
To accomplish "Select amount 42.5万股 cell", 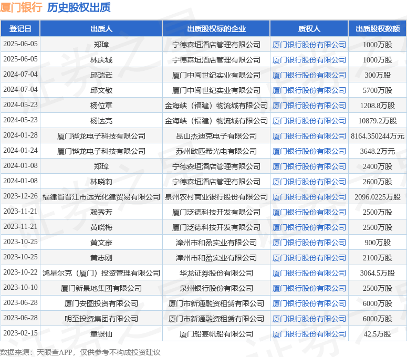I will [x=378, y=334].
